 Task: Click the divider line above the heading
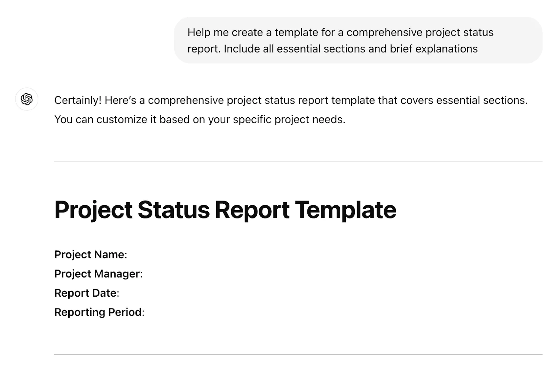(x=298, y=162)
